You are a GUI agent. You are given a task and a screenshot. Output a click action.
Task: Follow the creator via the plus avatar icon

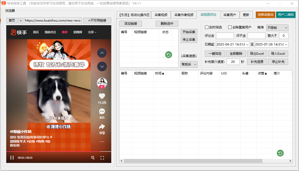[x=102, y=87]
